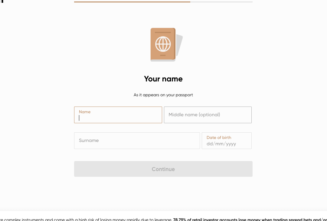Click into the Surname field
Viewport: 327px width, 221px height.
(137, 140)
